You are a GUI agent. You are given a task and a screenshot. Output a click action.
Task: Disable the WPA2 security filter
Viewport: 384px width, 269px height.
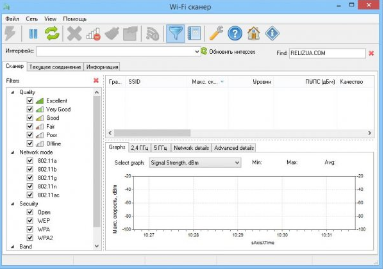(x=30, y=238)
